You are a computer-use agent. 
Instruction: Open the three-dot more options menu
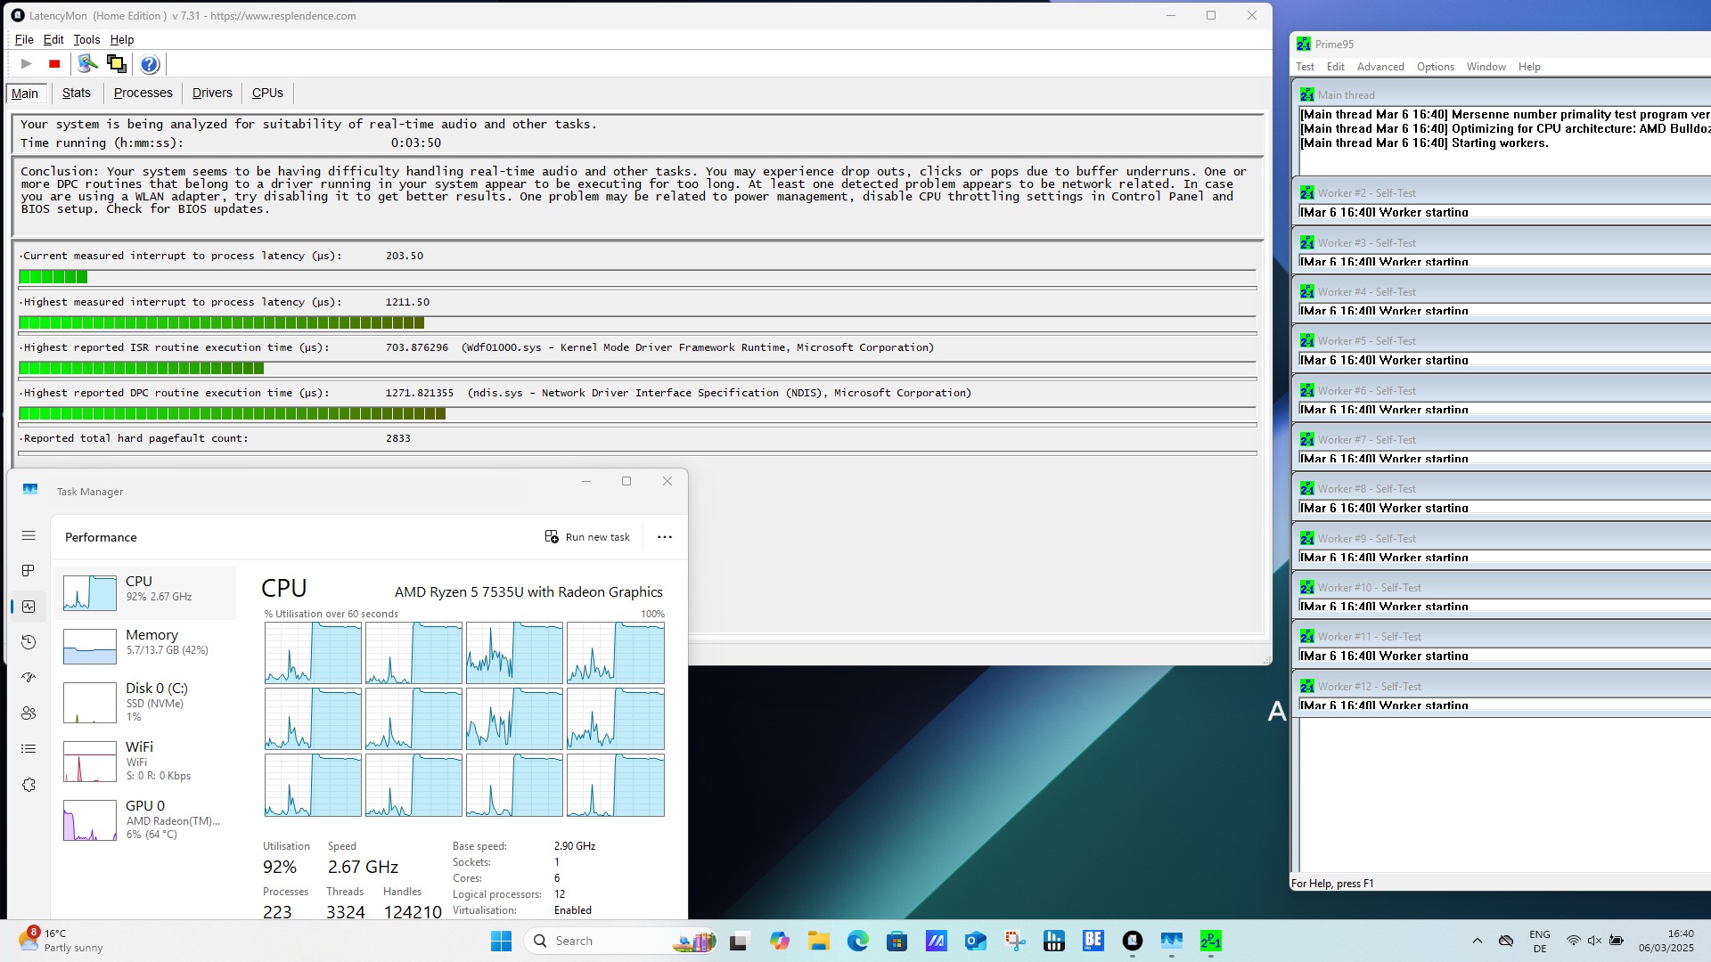(x=664, y=537)
